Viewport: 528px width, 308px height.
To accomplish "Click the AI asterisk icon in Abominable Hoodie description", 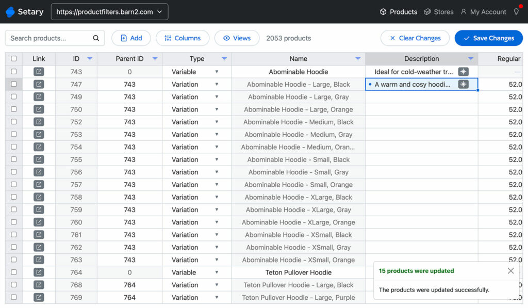I will coord(464,72).
